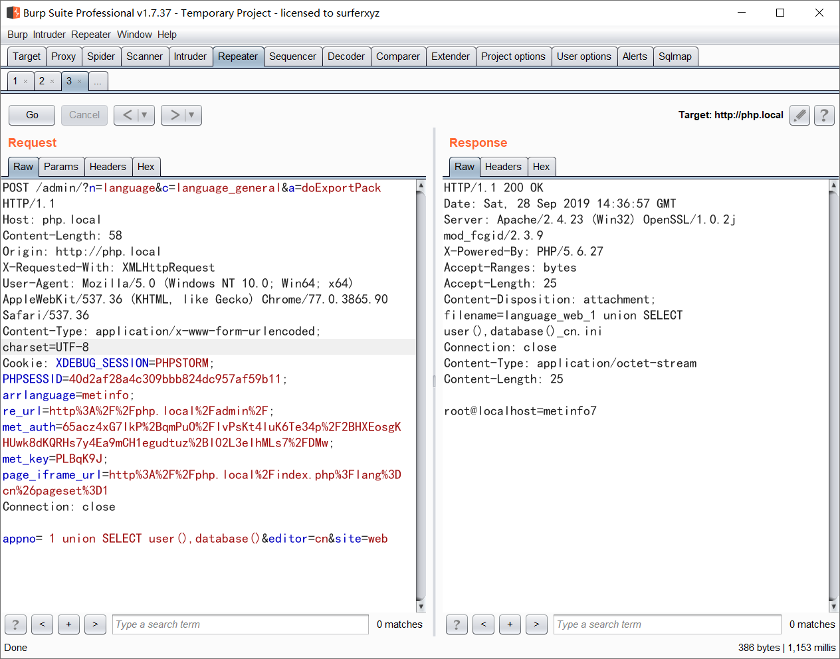
Task: Jump to previous request search match
Action: point(42,624)
